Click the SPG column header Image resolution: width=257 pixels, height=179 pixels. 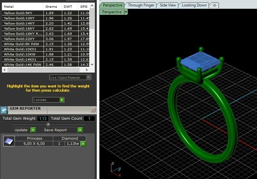tap(84, 6)
